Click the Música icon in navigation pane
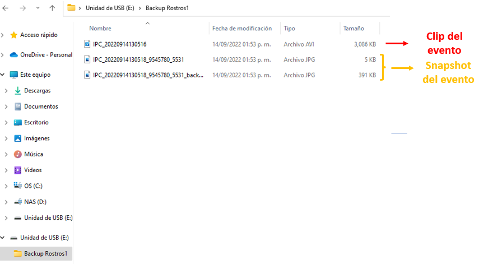The width and height of the screenshot is (479, 264). pos(18,154)
